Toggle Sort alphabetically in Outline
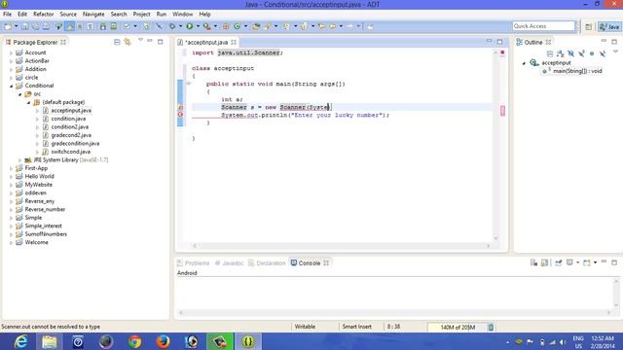Viewport: 623px width, 350px height. point(561,53)
